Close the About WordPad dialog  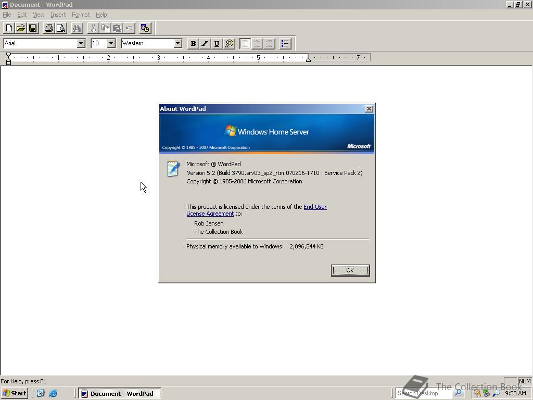(x=369, y=109)
